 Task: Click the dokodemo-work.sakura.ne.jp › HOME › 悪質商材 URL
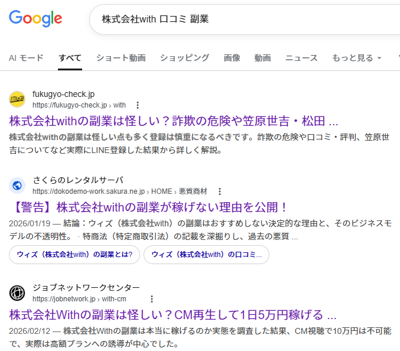pyautogui.click(x=119, y=191)
